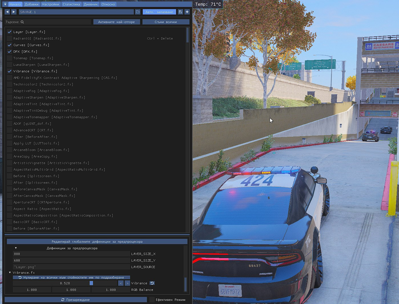The height and width of the screenshot is (304, 399).
Task: Enable the ADOF [qUINT_dof.fx] checkbox
Action: pyautogui.click(x=9, y=124)
